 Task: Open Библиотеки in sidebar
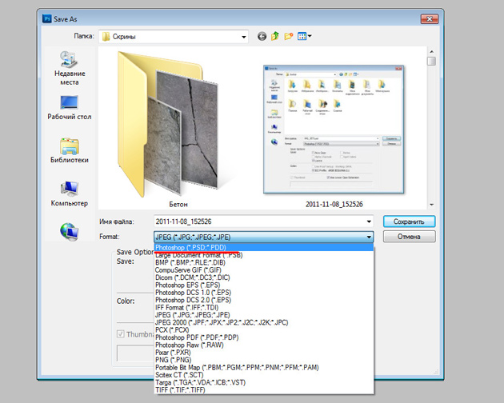(70, 150)
